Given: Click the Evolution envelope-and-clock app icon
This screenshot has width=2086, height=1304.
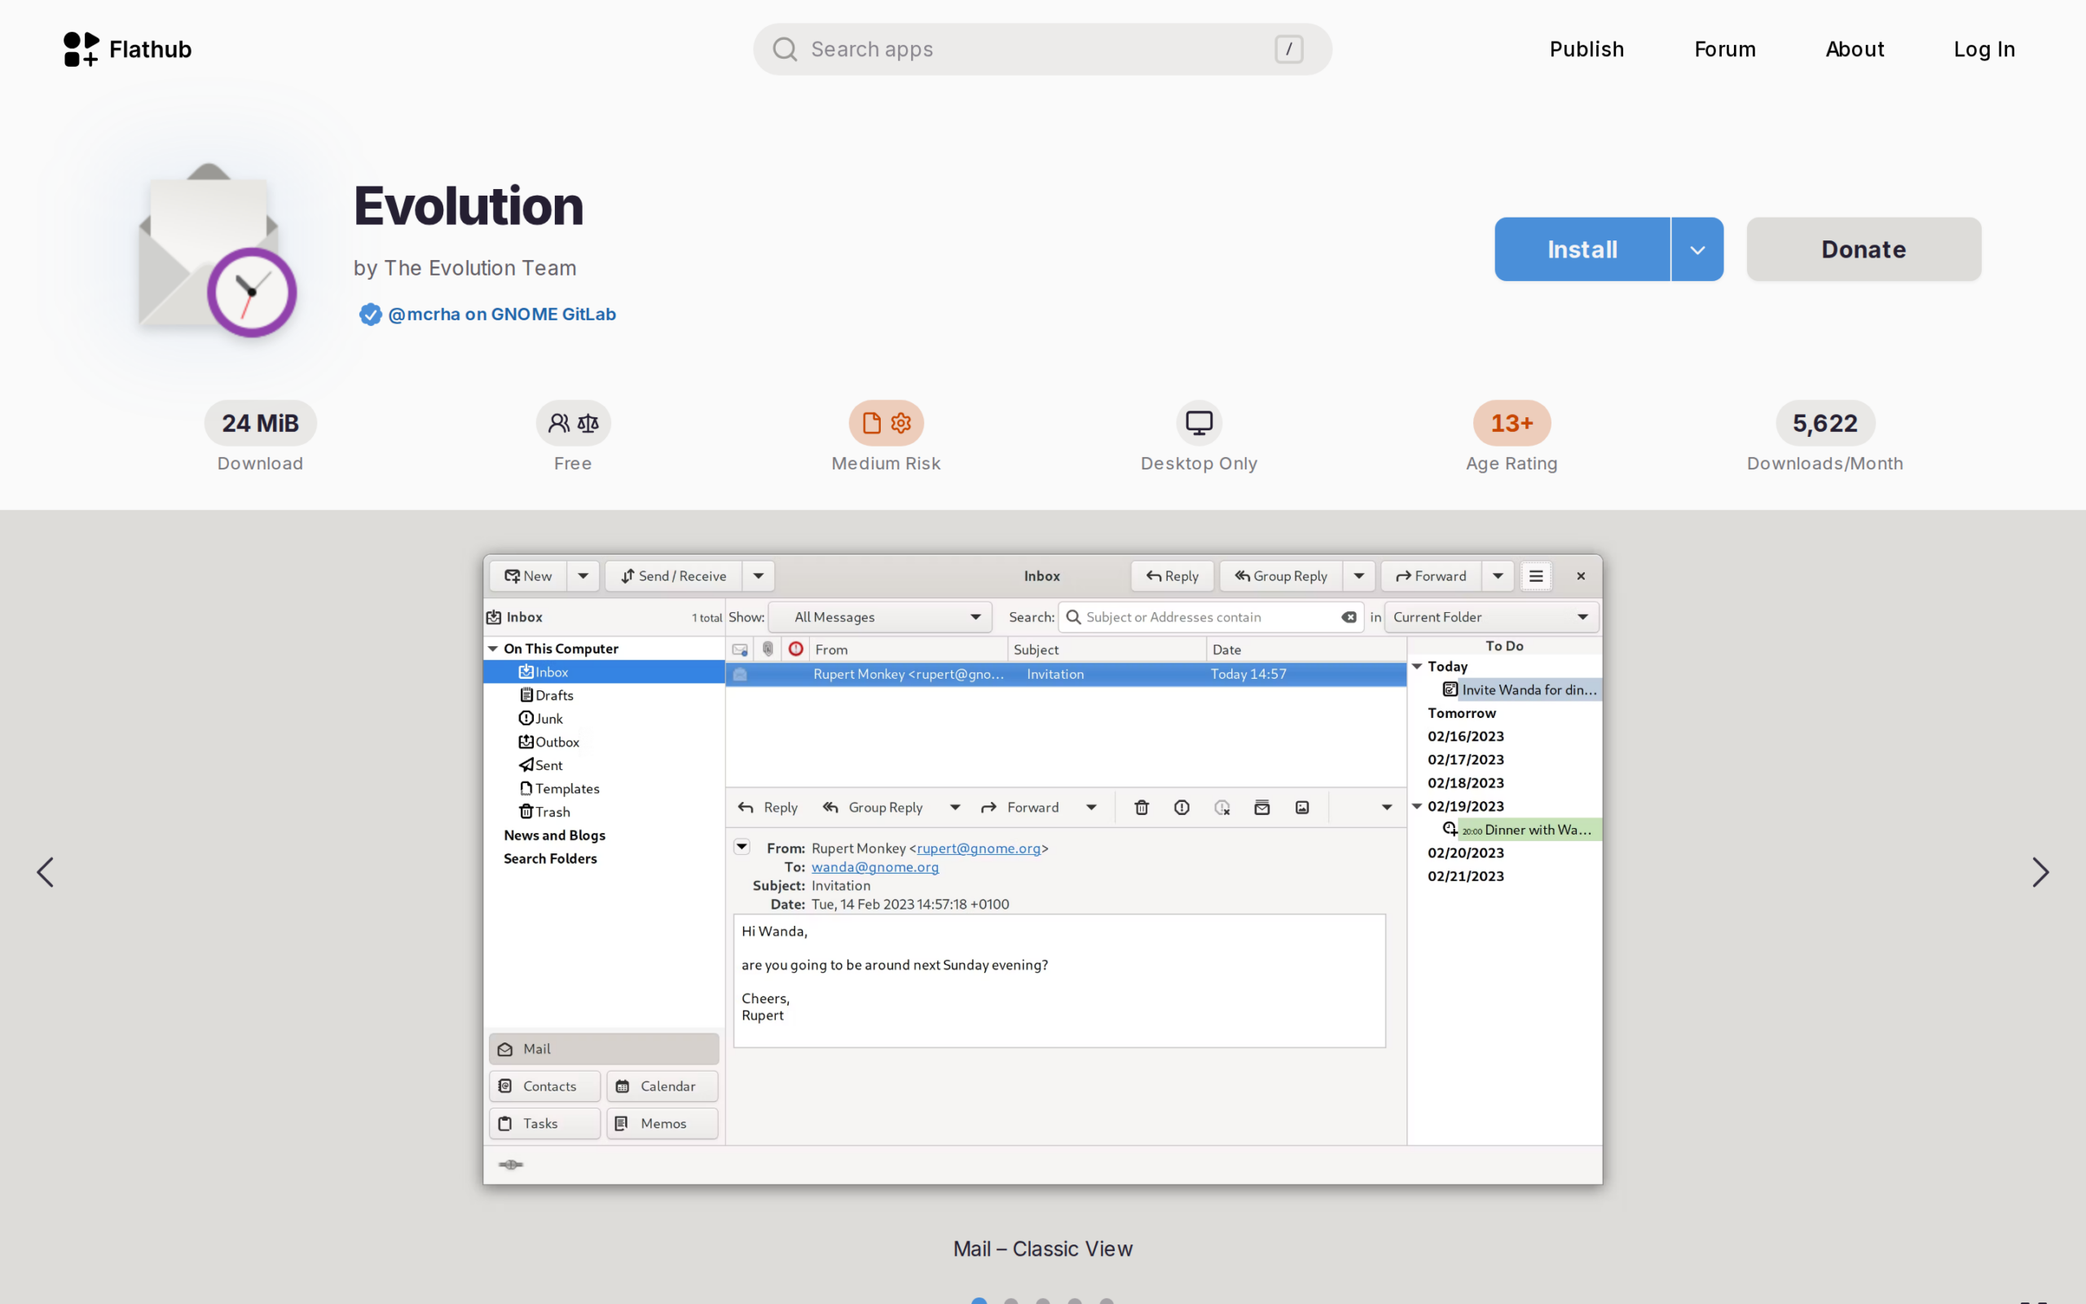Looking at the screenshot, I should [218, 249].
